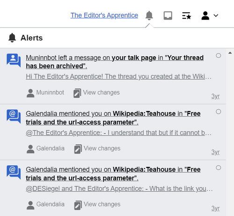Open The Editor's Apprentice user page link
The image size is (234, 216).
point(104,15)
